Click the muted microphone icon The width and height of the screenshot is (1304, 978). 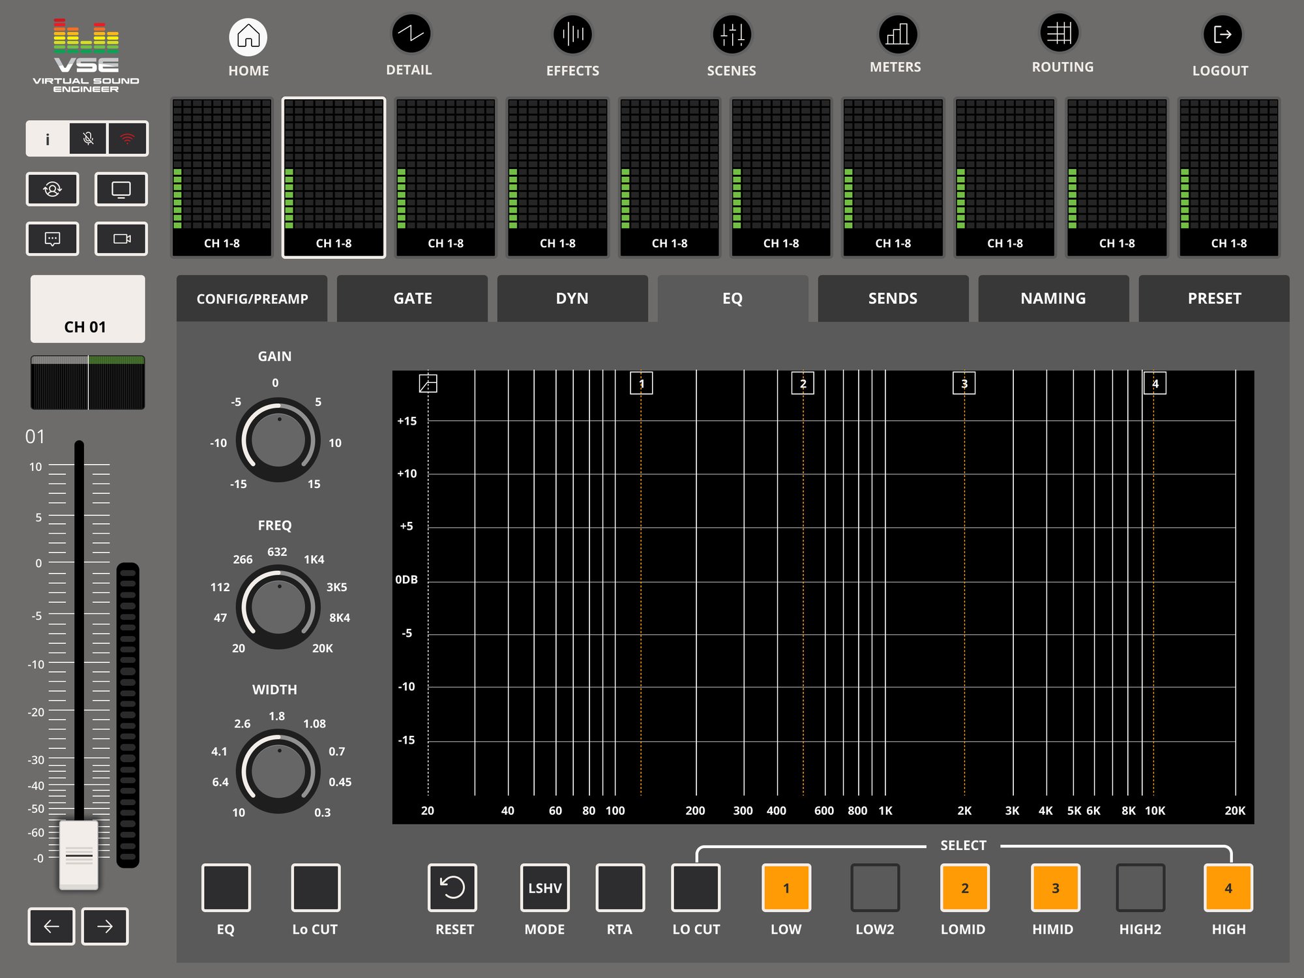click(88, 138)
